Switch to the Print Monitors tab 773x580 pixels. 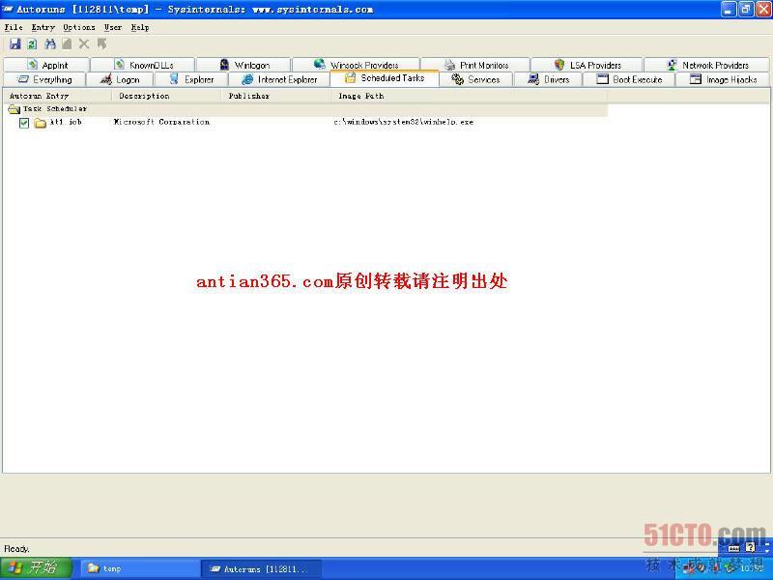pos(475,65)
